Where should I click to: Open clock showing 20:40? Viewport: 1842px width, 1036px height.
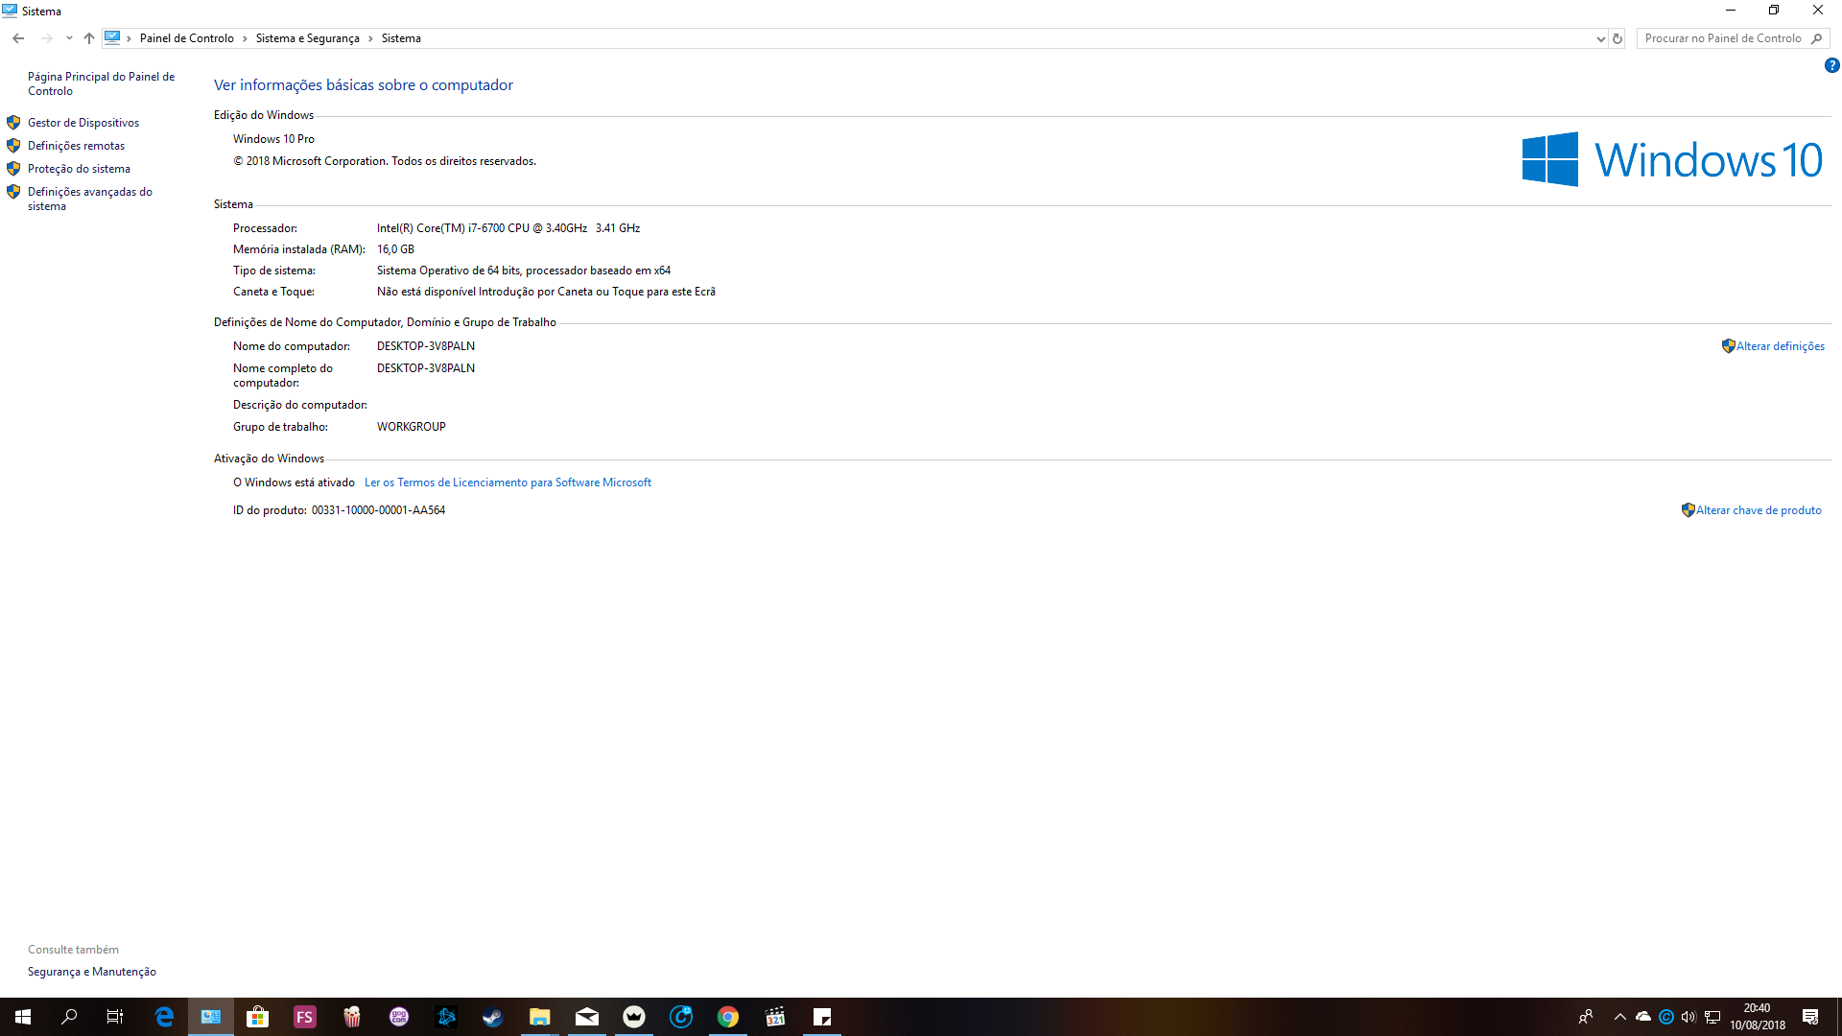1758,1017
